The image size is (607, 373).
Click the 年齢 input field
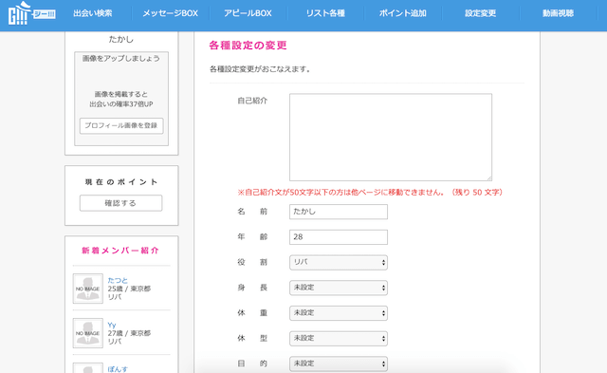tap(339, 237)
